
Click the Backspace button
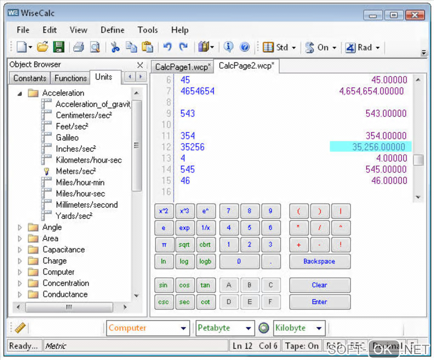pyautogui.click(x=320, y=262)
